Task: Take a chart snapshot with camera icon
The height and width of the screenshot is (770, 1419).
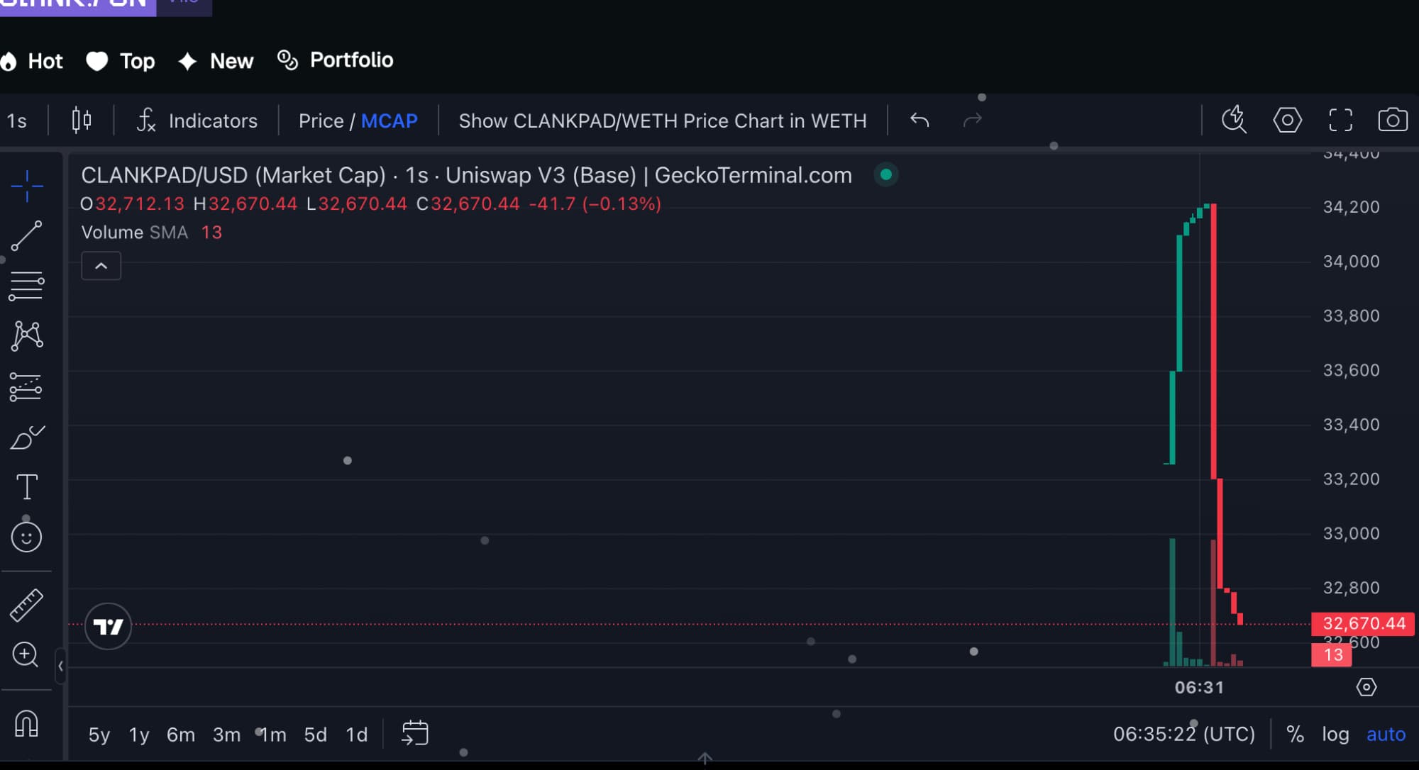Action: [1392, 120]
